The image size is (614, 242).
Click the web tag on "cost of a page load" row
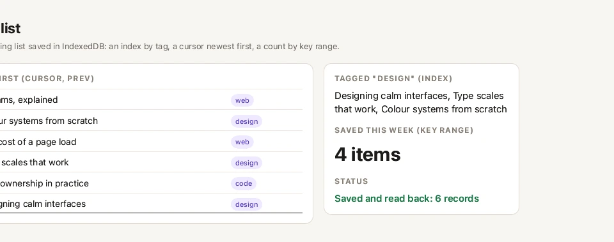point(242,142)
